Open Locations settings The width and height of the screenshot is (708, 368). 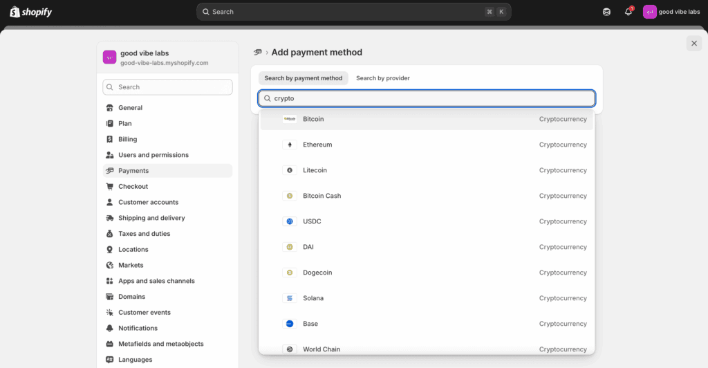coord(167,249)
